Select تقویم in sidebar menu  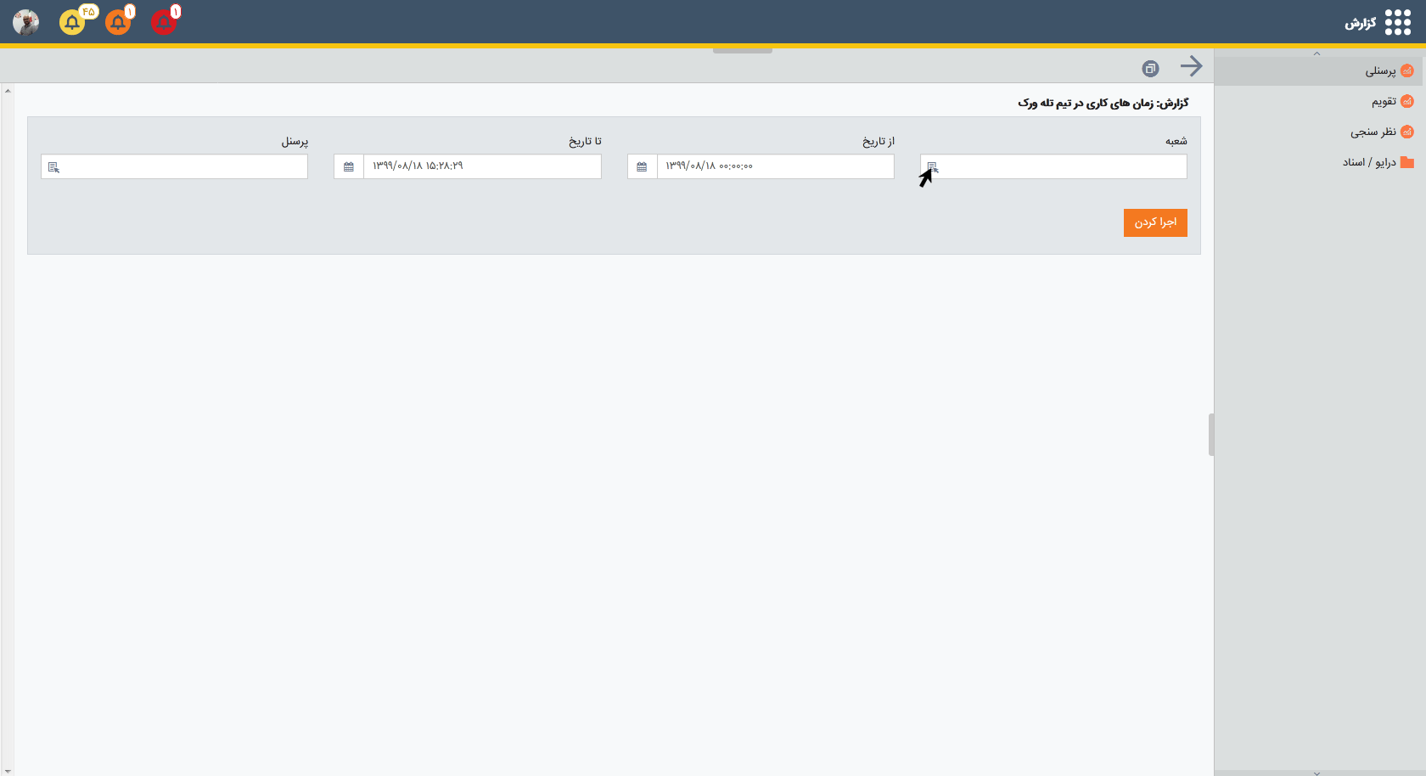click(1384, 101)
